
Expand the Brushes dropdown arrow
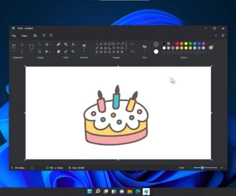(x=84, y=51)
